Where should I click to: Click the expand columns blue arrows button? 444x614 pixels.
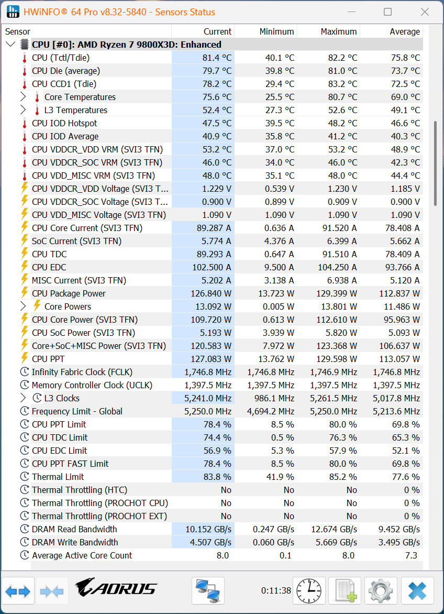click(18, 591)
